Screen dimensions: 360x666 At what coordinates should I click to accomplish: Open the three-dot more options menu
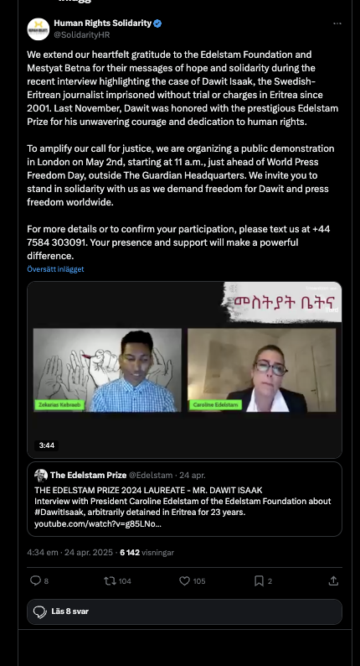(x=337, y=23)
